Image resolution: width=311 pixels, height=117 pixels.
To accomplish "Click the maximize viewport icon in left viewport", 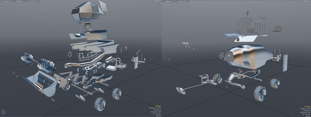I will coord(155,1).
